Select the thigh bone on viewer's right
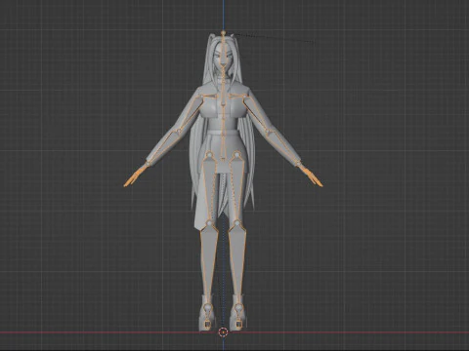This screenshot has height=351, width=469. pyautogui.click(x=236, y=189)
